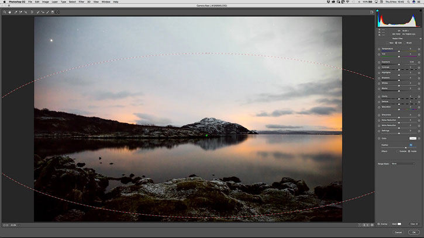Open the Radial Filter panel menu
Viewport: 424px width, 238px height.
click(x=420, y=38)
